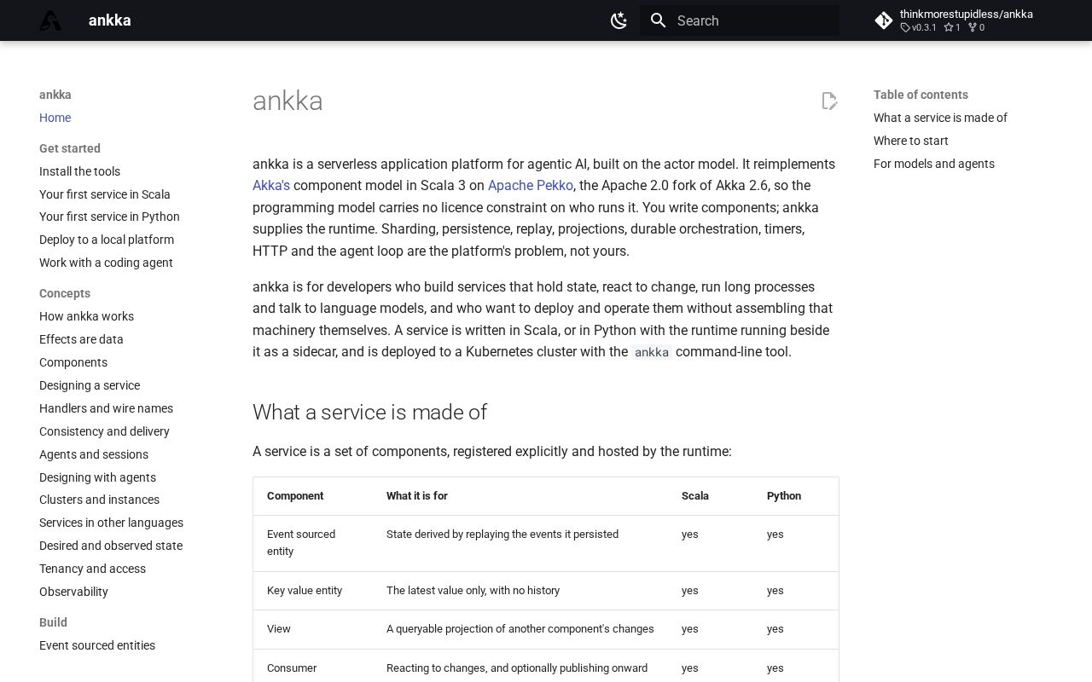Screen dimensions: 1092x682
Task: Click the 'Consumer' table cell
Action: click(x=313, y=668)
